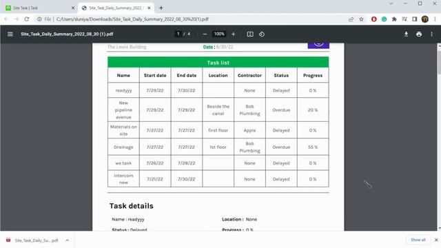Click the End date column header
Screen dimensions: 441x248
click(x=187, y=75)
